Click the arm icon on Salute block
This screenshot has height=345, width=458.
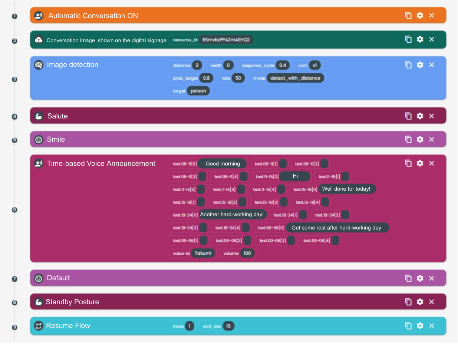39,116
